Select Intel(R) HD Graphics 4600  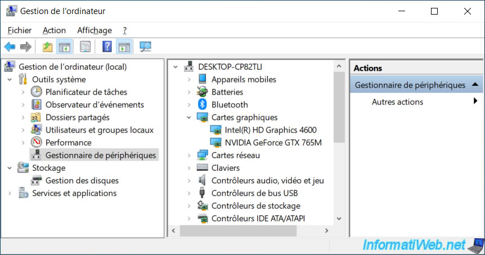coord(271,130)
